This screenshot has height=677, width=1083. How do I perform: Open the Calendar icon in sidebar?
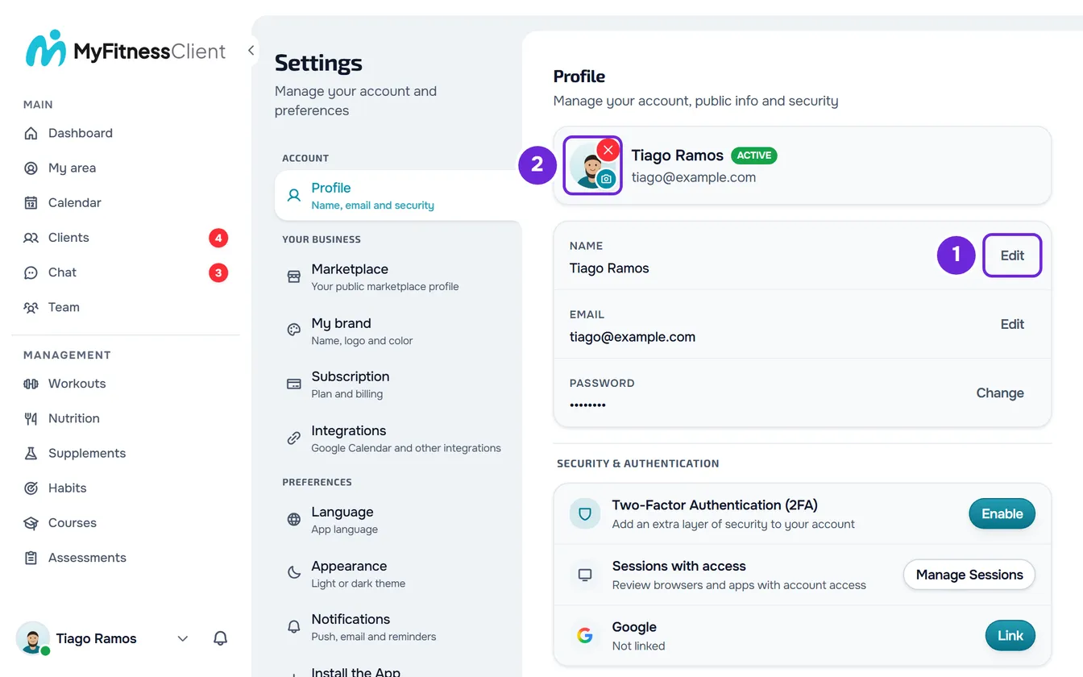coord(31,202)
